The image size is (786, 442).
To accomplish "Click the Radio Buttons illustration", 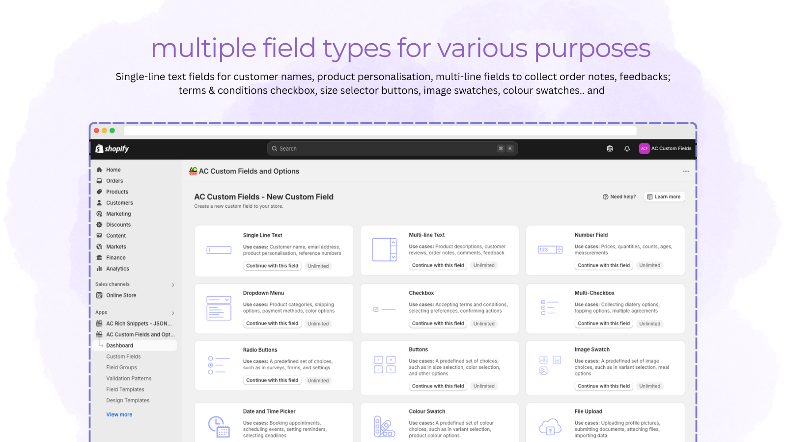I will tap(219, 365).
